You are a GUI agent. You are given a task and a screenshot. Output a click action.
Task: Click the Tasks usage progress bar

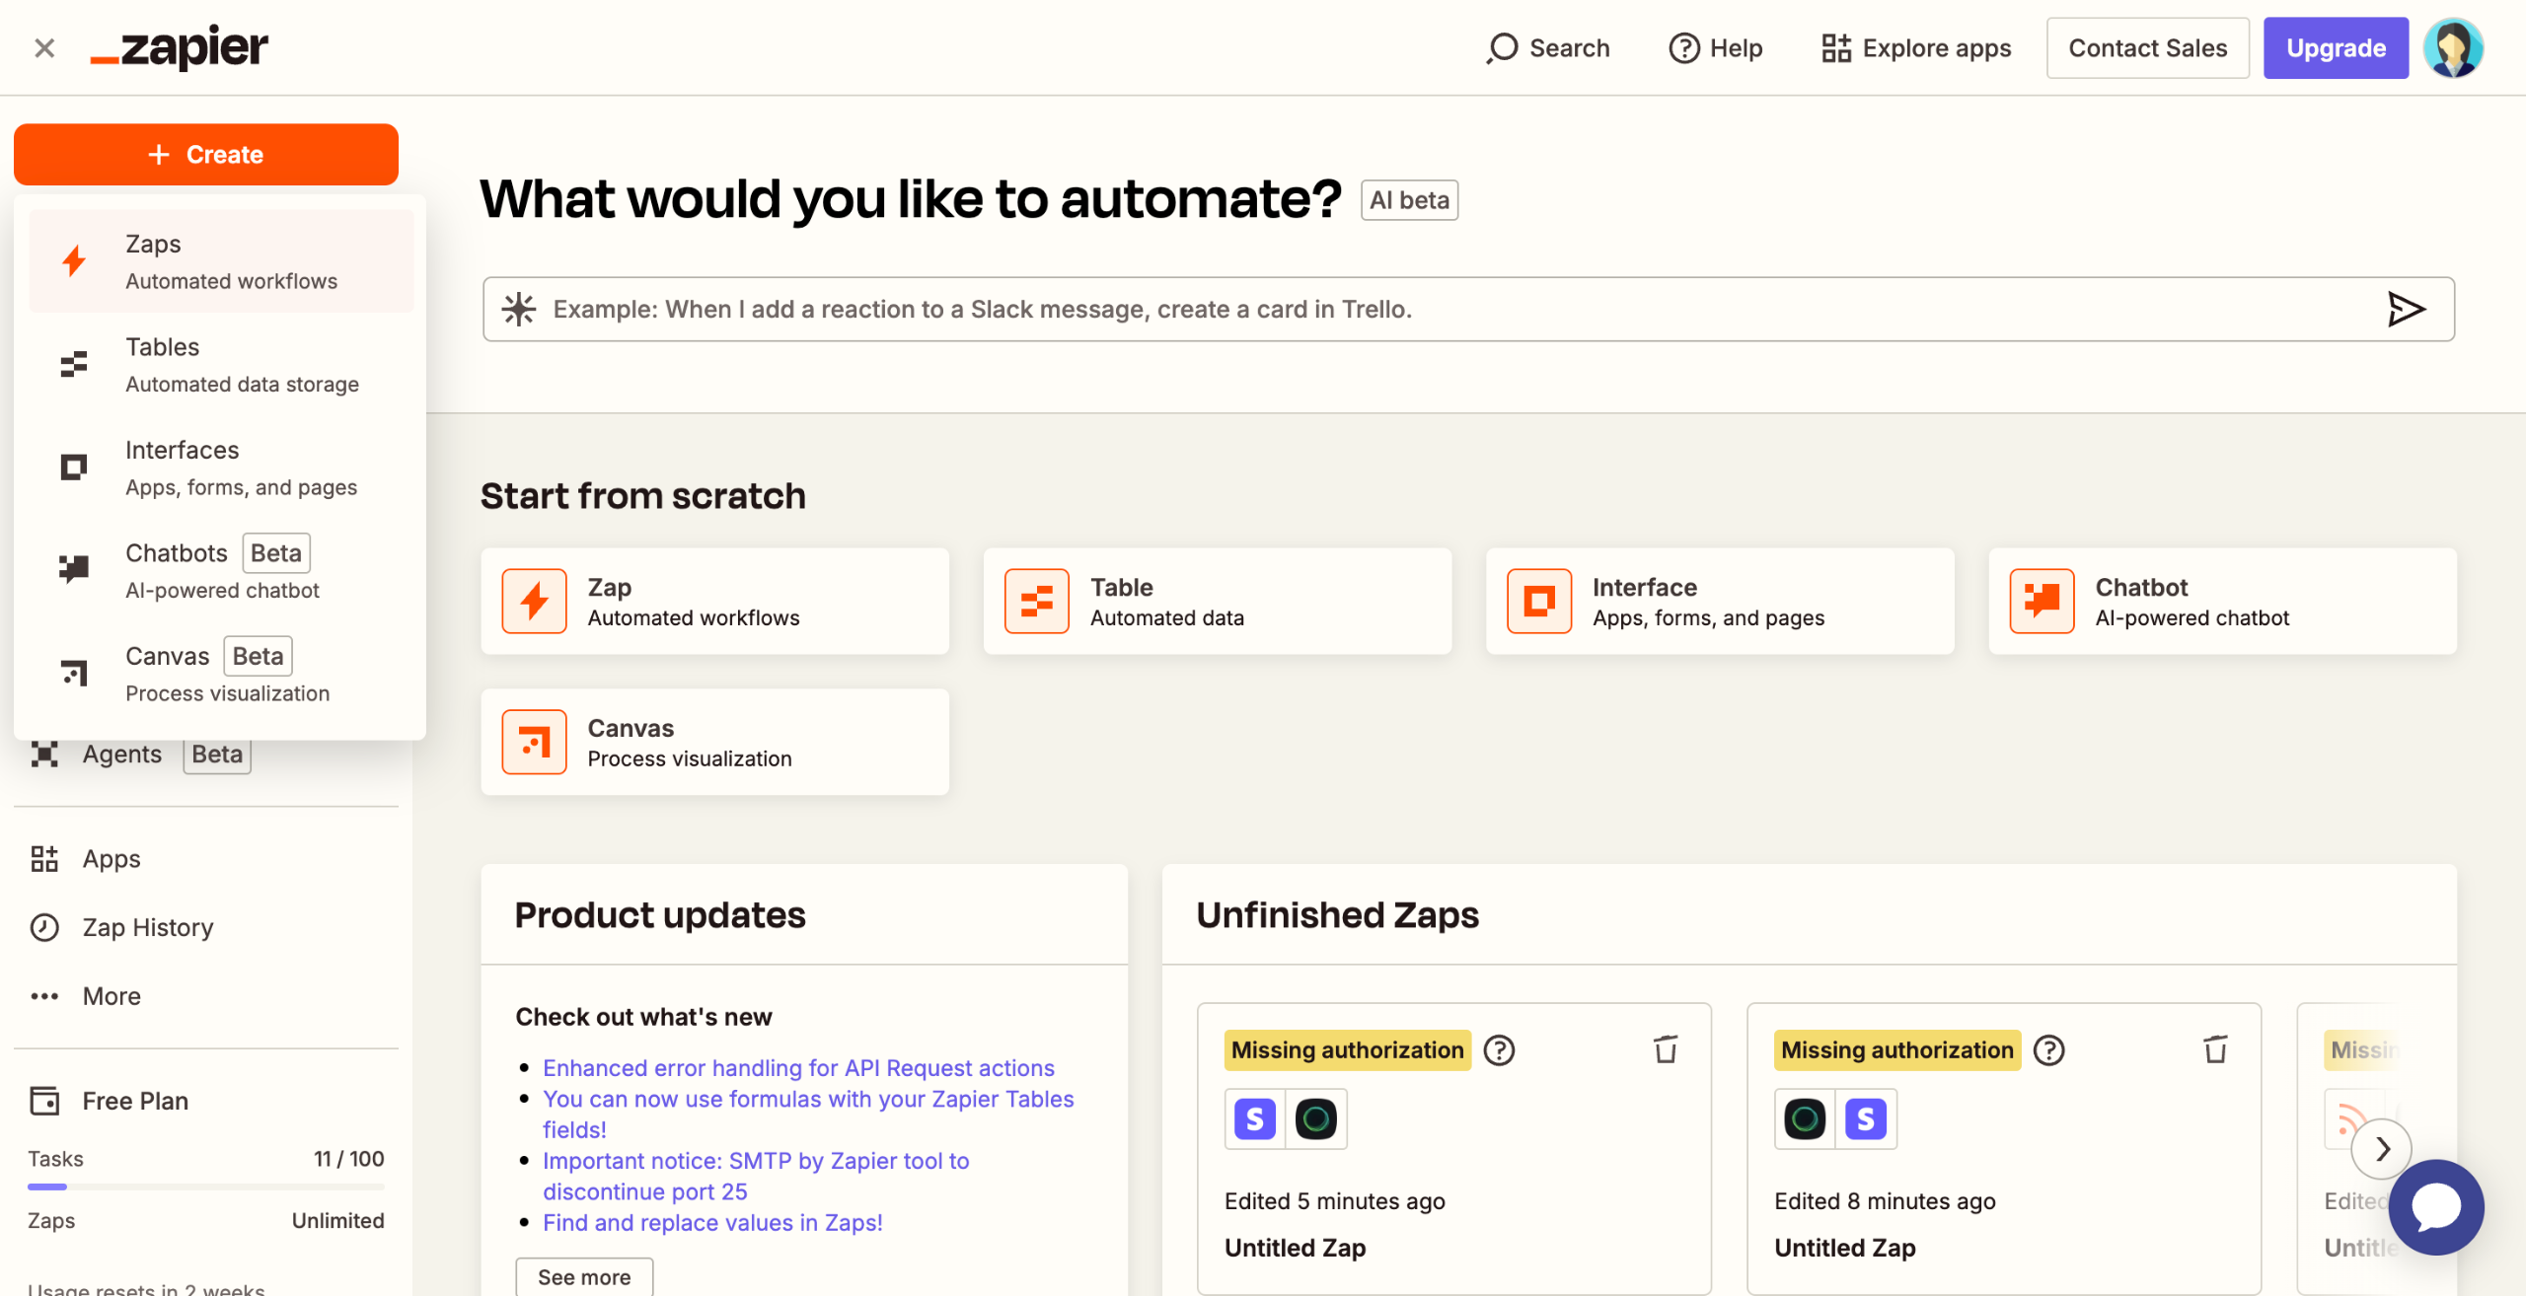pyautogui.click(x=206, y=1187)
